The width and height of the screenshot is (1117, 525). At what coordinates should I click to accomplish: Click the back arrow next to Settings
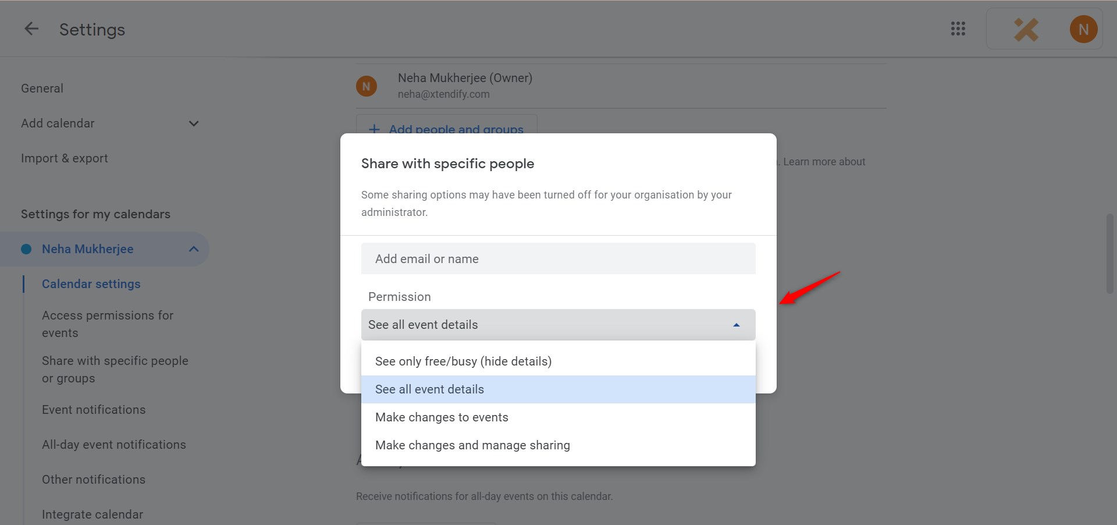click(x=31, y=29)
